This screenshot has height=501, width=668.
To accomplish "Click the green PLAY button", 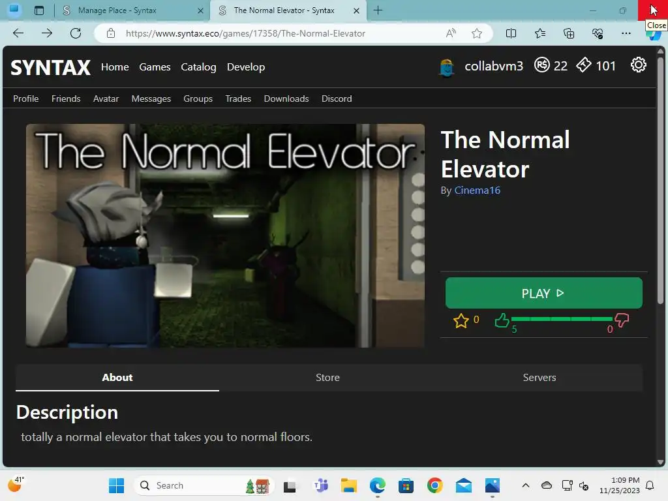I will tap(543, 293).
